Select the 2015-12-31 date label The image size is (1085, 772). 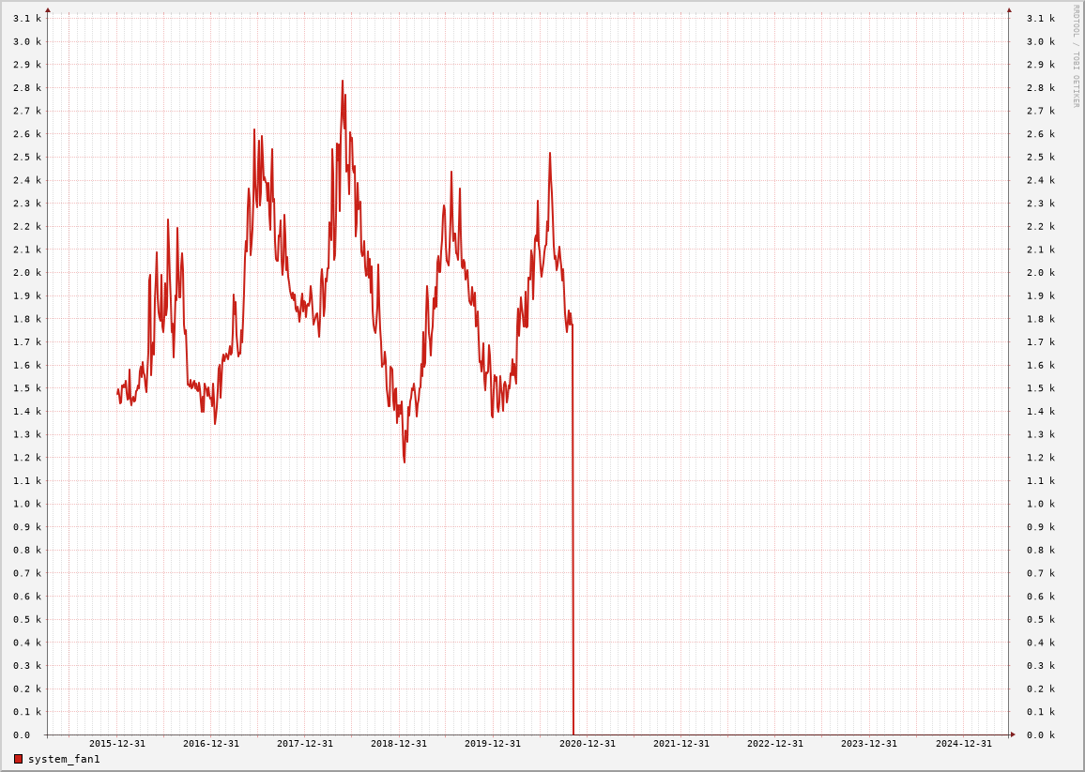(117, 744)
